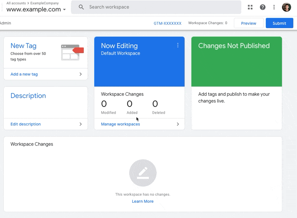Expand the www.example.com container dropdown

[65, 10]
